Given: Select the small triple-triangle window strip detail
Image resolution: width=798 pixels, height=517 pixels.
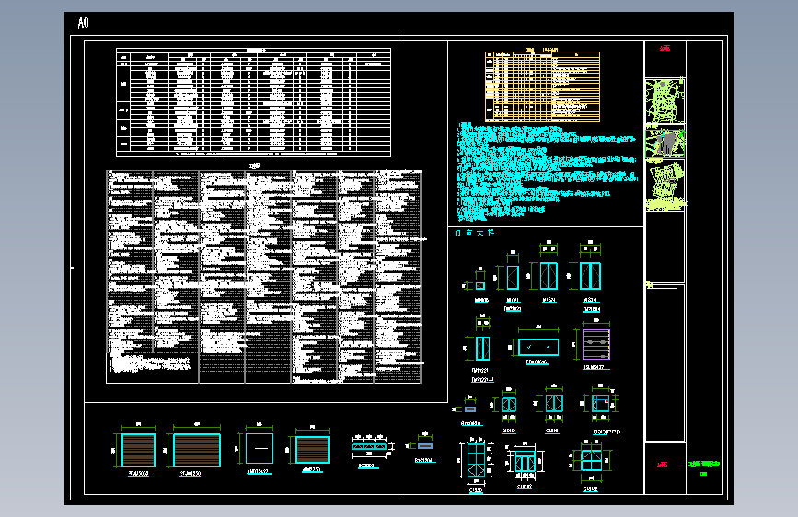Looking at the screenshot, I should [369, 446].
